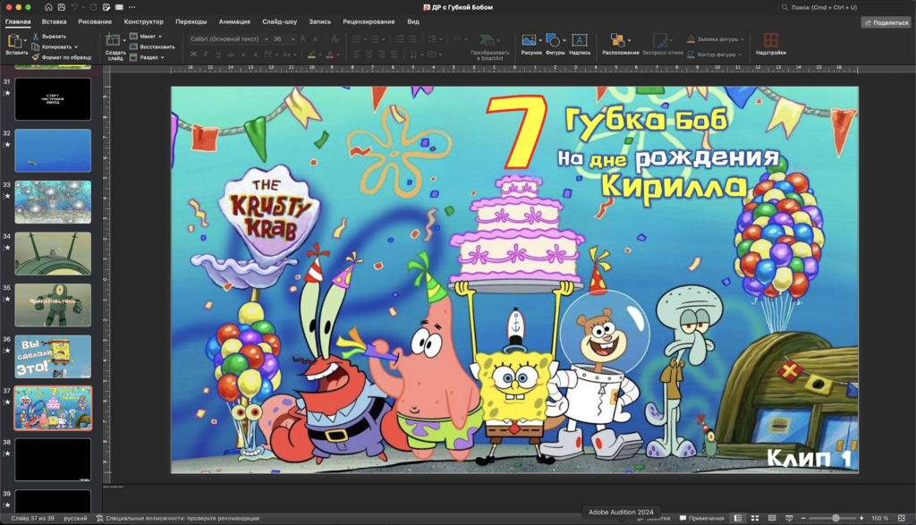Toggle italic К formatting
Viewport: 916px width, 525px height.
[206, 55]
